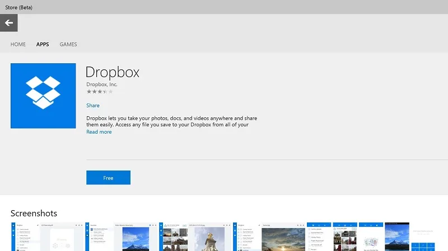Open the third screenshot with golden statue

195,236
